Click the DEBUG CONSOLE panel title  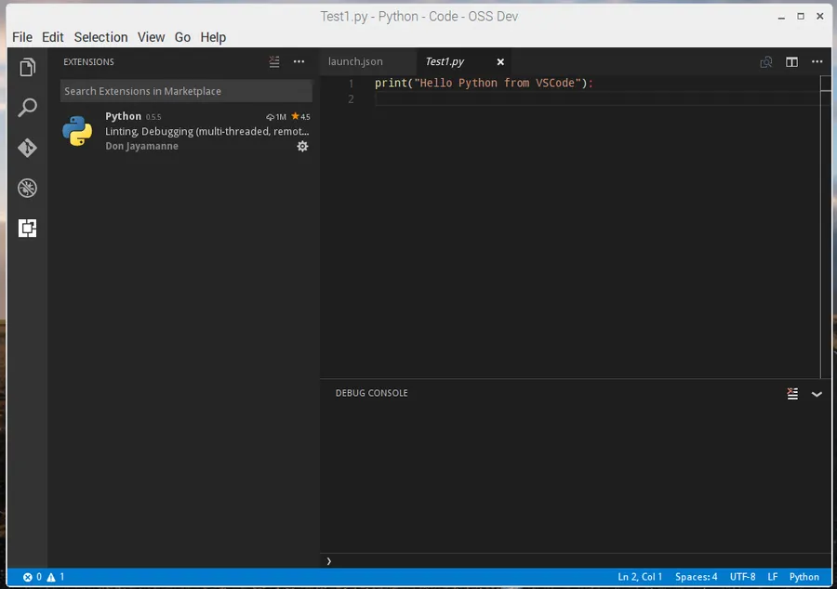click(x=371, y=393)
